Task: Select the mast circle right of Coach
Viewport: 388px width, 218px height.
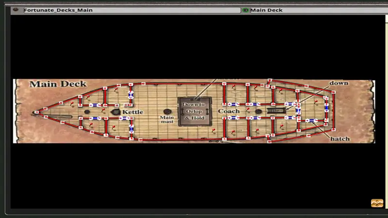Action: [x=258, y=111]
